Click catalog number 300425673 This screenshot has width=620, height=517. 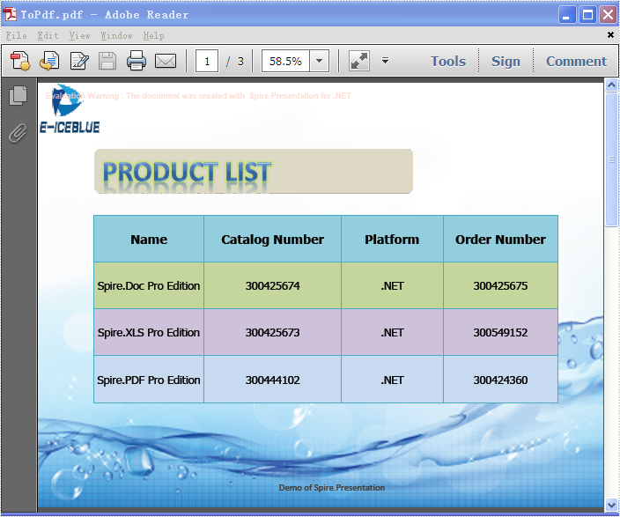(x=272, y=332)
